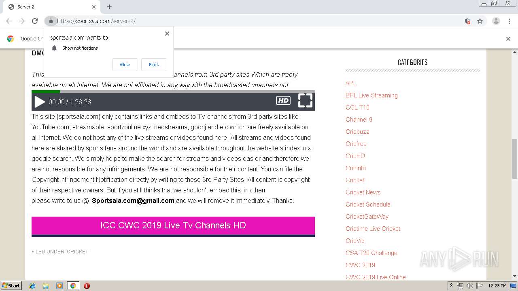
Task: Open the CricketGateWay category
Action: click(367, 216)
